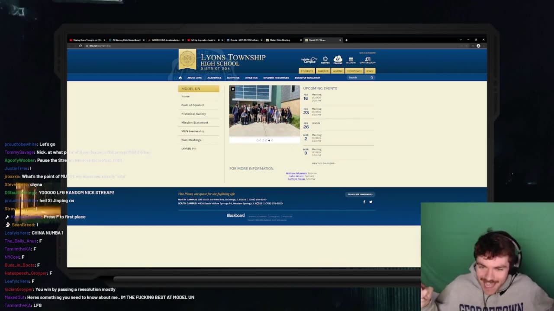The height and width of the screenshot is (311, 554).
Task: Click the home icon in navigation bar
Action: [180, 78]
